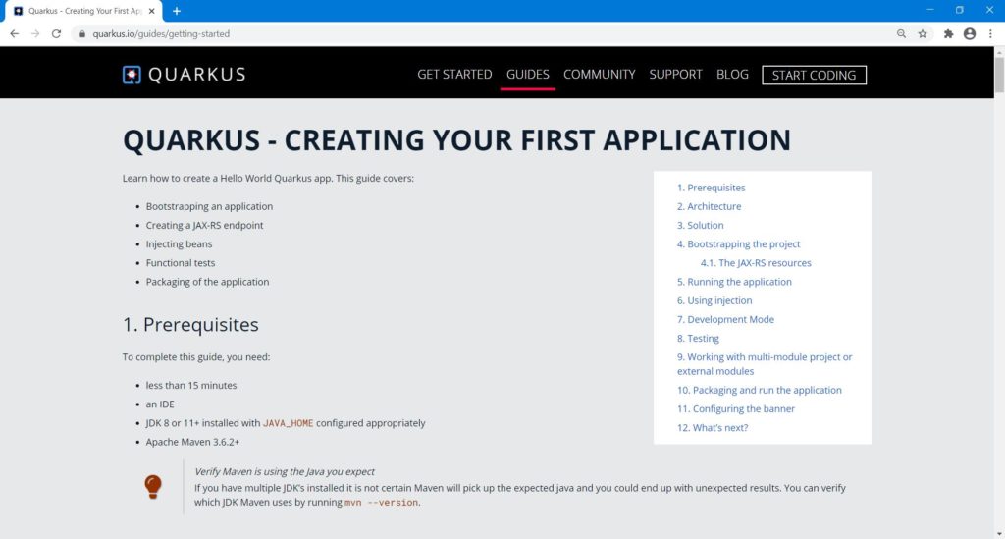Jump to 6. Using injection
1005x539 pixels.
[x=714, y=300]
